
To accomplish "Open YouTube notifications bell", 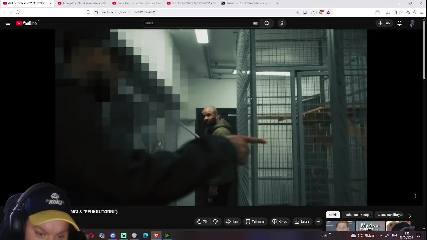I will [399, 23].
